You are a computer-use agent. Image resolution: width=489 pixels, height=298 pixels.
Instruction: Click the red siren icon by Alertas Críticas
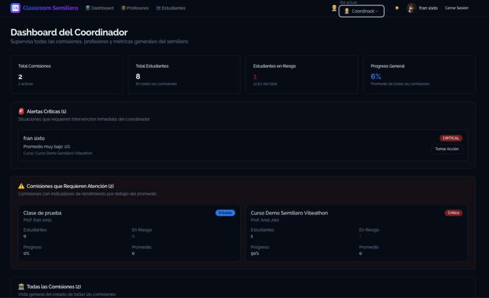[21, 111]
